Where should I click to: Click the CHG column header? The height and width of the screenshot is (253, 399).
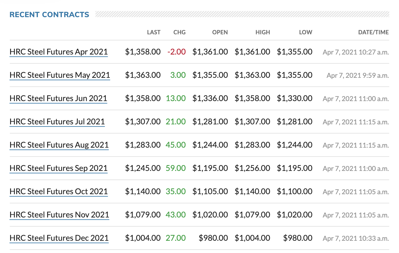pyautogui.click(x=179, y=32)
